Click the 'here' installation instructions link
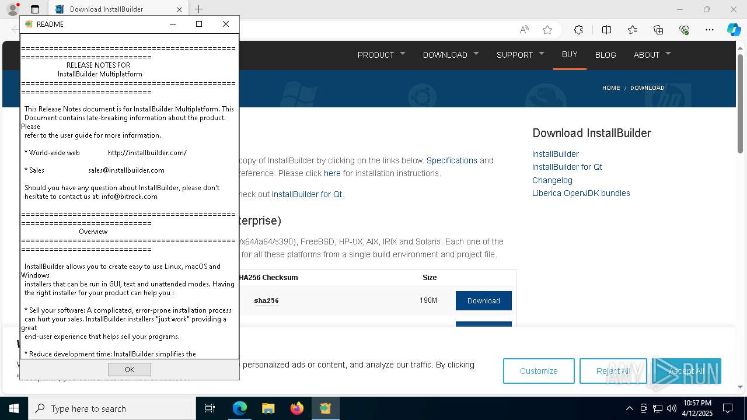This screenshot has width=747, height=420. [x=332, y=173]
